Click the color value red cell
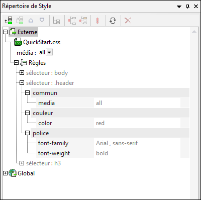 (x=137, y=123)
